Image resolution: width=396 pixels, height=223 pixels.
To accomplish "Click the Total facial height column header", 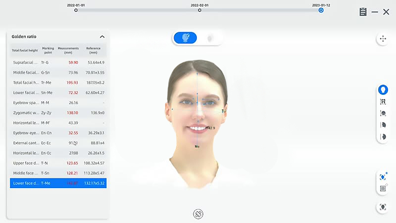I will click(25, 51).
